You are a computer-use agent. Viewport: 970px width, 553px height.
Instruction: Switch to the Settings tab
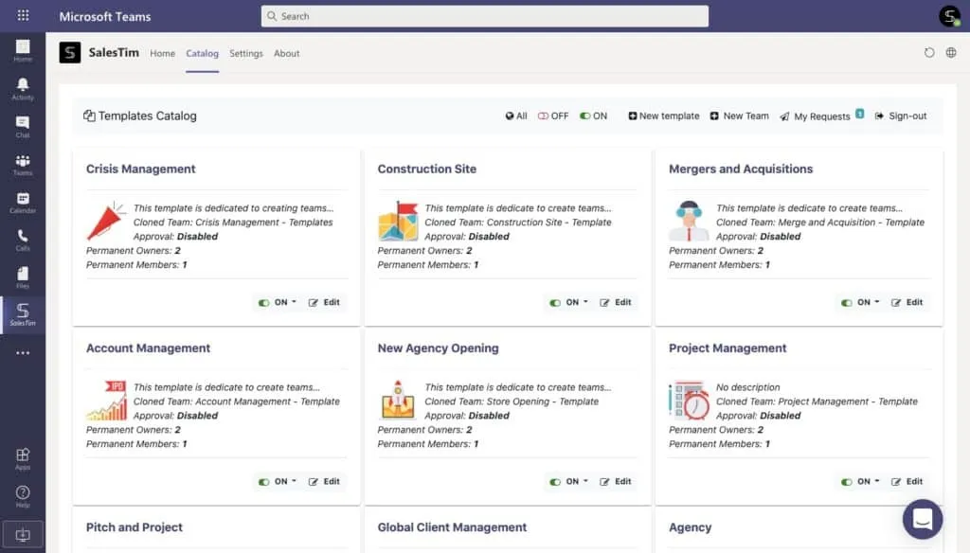point(245,53)
